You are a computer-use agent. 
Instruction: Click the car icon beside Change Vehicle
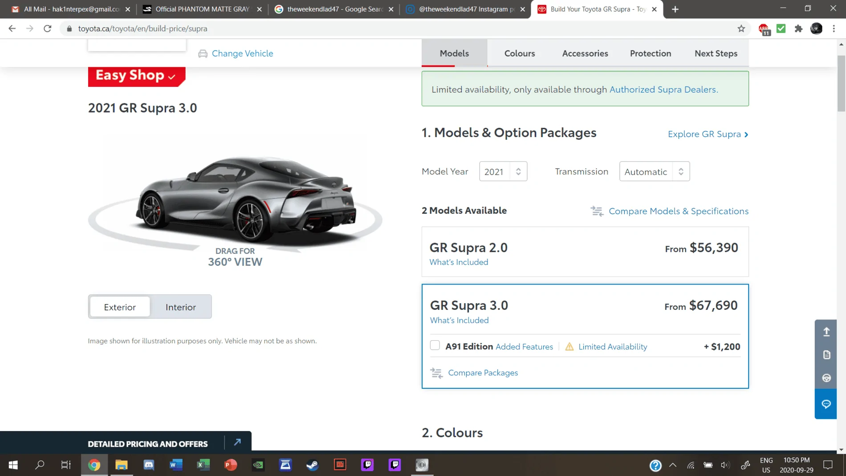(x=203, y=53)
